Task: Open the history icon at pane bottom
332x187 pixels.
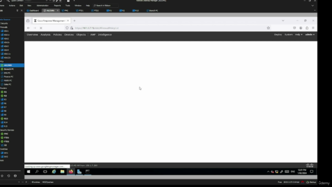Action: pos(9,176)
